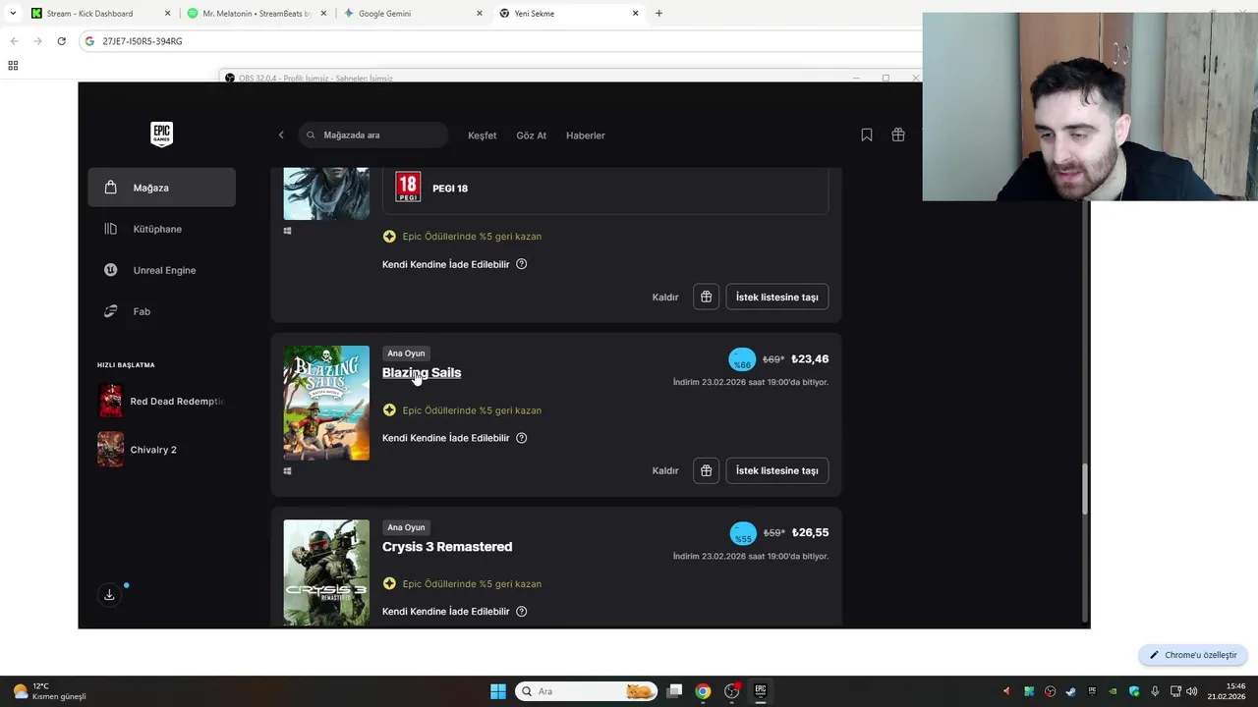Open refund info icon for Blazing Sails
This screenshot has height=707, width=1258.
522,438
